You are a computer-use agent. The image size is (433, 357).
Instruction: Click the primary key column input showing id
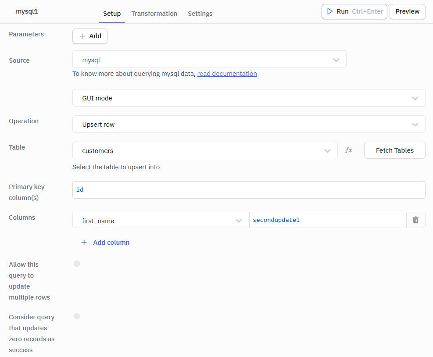coord(248,189)
